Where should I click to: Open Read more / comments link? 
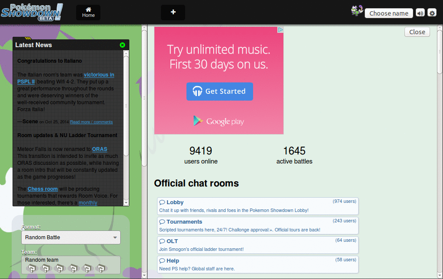point(91,122)
